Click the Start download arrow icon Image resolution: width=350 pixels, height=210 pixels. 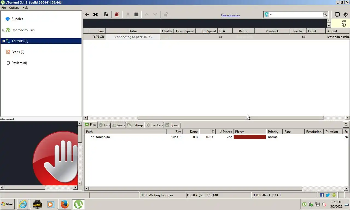(x=128, y=14)
